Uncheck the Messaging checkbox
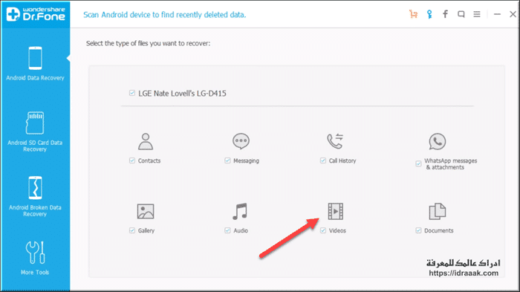Screen dimensions: 520x292 pyautogui.click(x=227, y=160)
